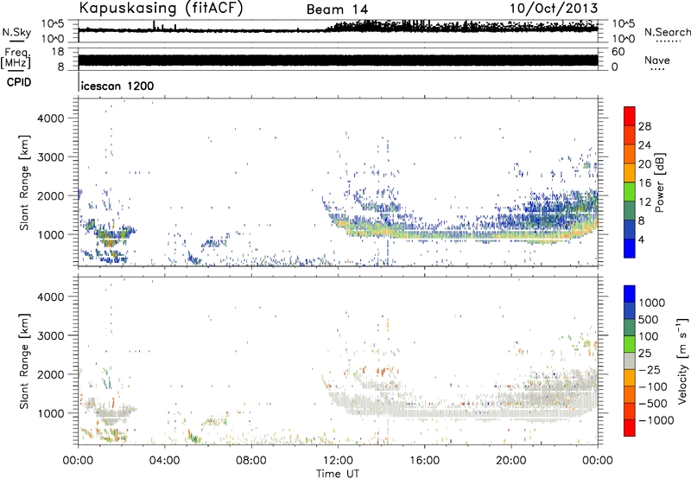
Task: Click the '04:00' time tick label
Action: point(165,461)
